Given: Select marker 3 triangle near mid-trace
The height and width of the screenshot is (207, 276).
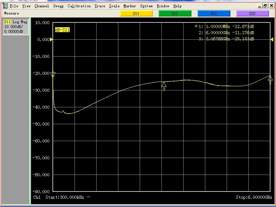Looking at the screenshot, I should coord(164,85).
